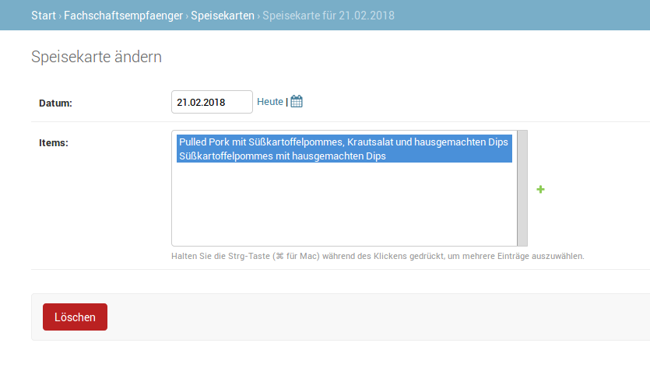Click the Strg-Taste help text below the list
The image size is (650, 392).
click(x=378, y=256)
